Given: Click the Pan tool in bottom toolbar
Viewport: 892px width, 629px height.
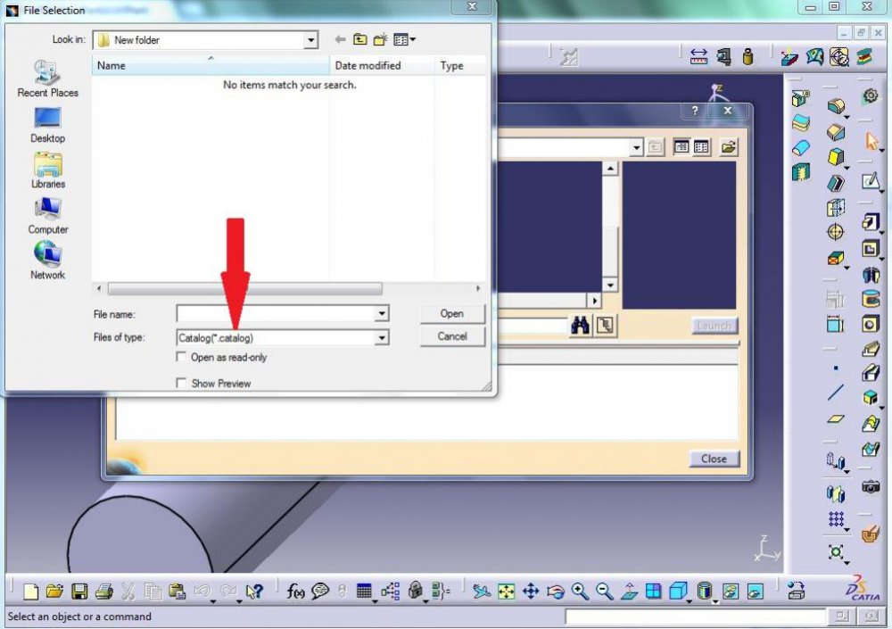Looking at the screenshot, I should [x=531, y=591].
